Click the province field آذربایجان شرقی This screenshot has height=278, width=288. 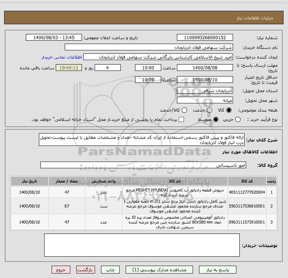205,91
